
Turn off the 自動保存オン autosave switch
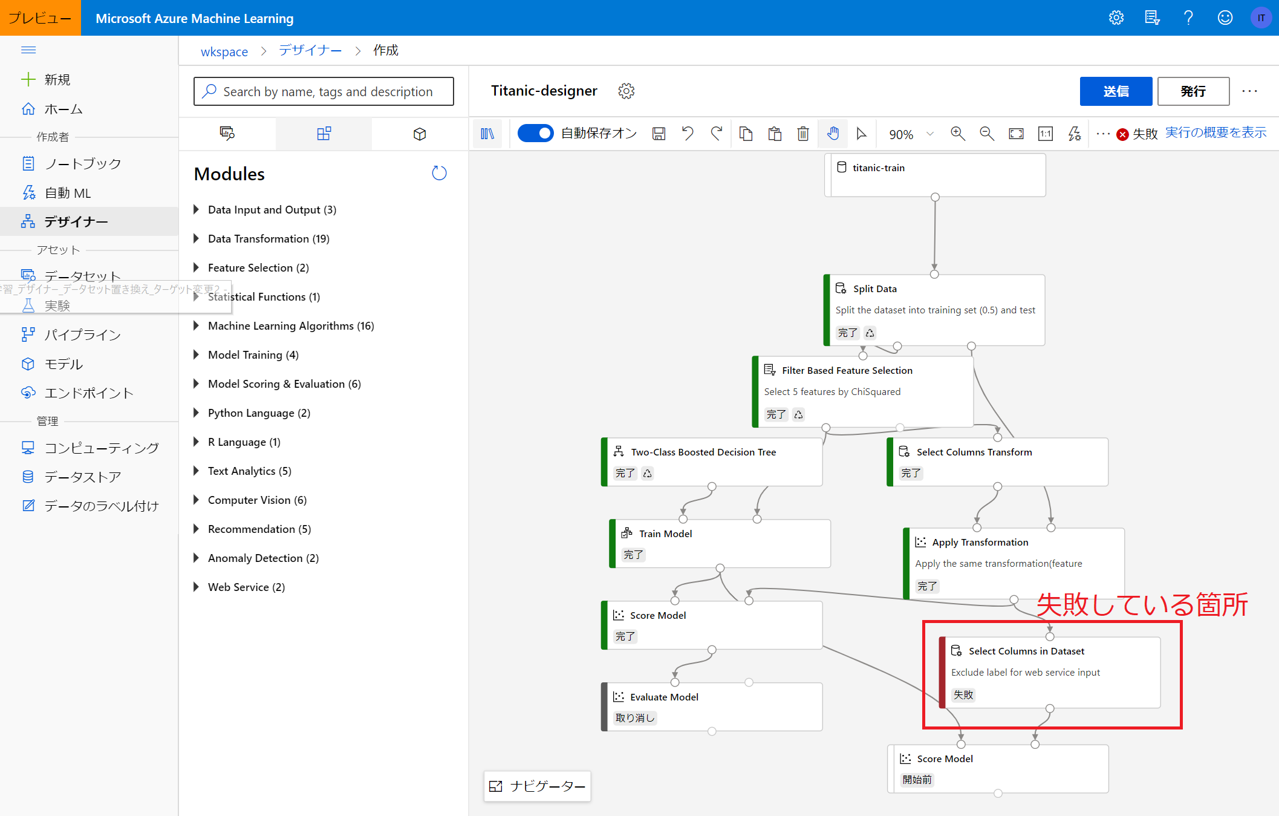pyautogui.click(x=536, y=133)
